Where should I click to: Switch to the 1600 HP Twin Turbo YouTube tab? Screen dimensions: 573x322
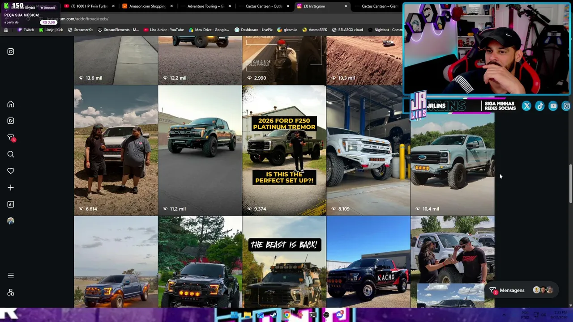(89, 6)
